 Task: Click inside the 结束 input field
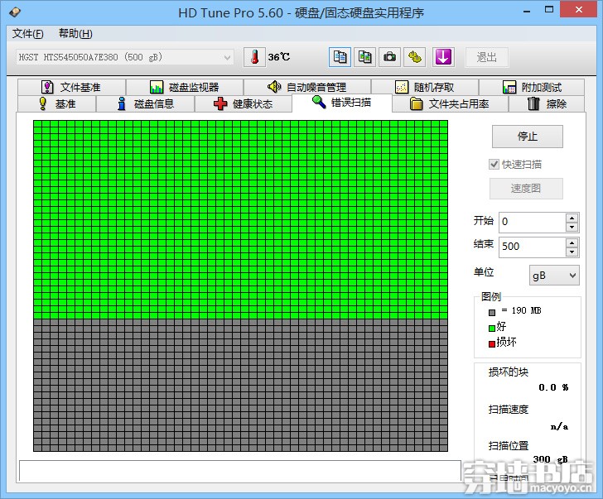[530, 247]
